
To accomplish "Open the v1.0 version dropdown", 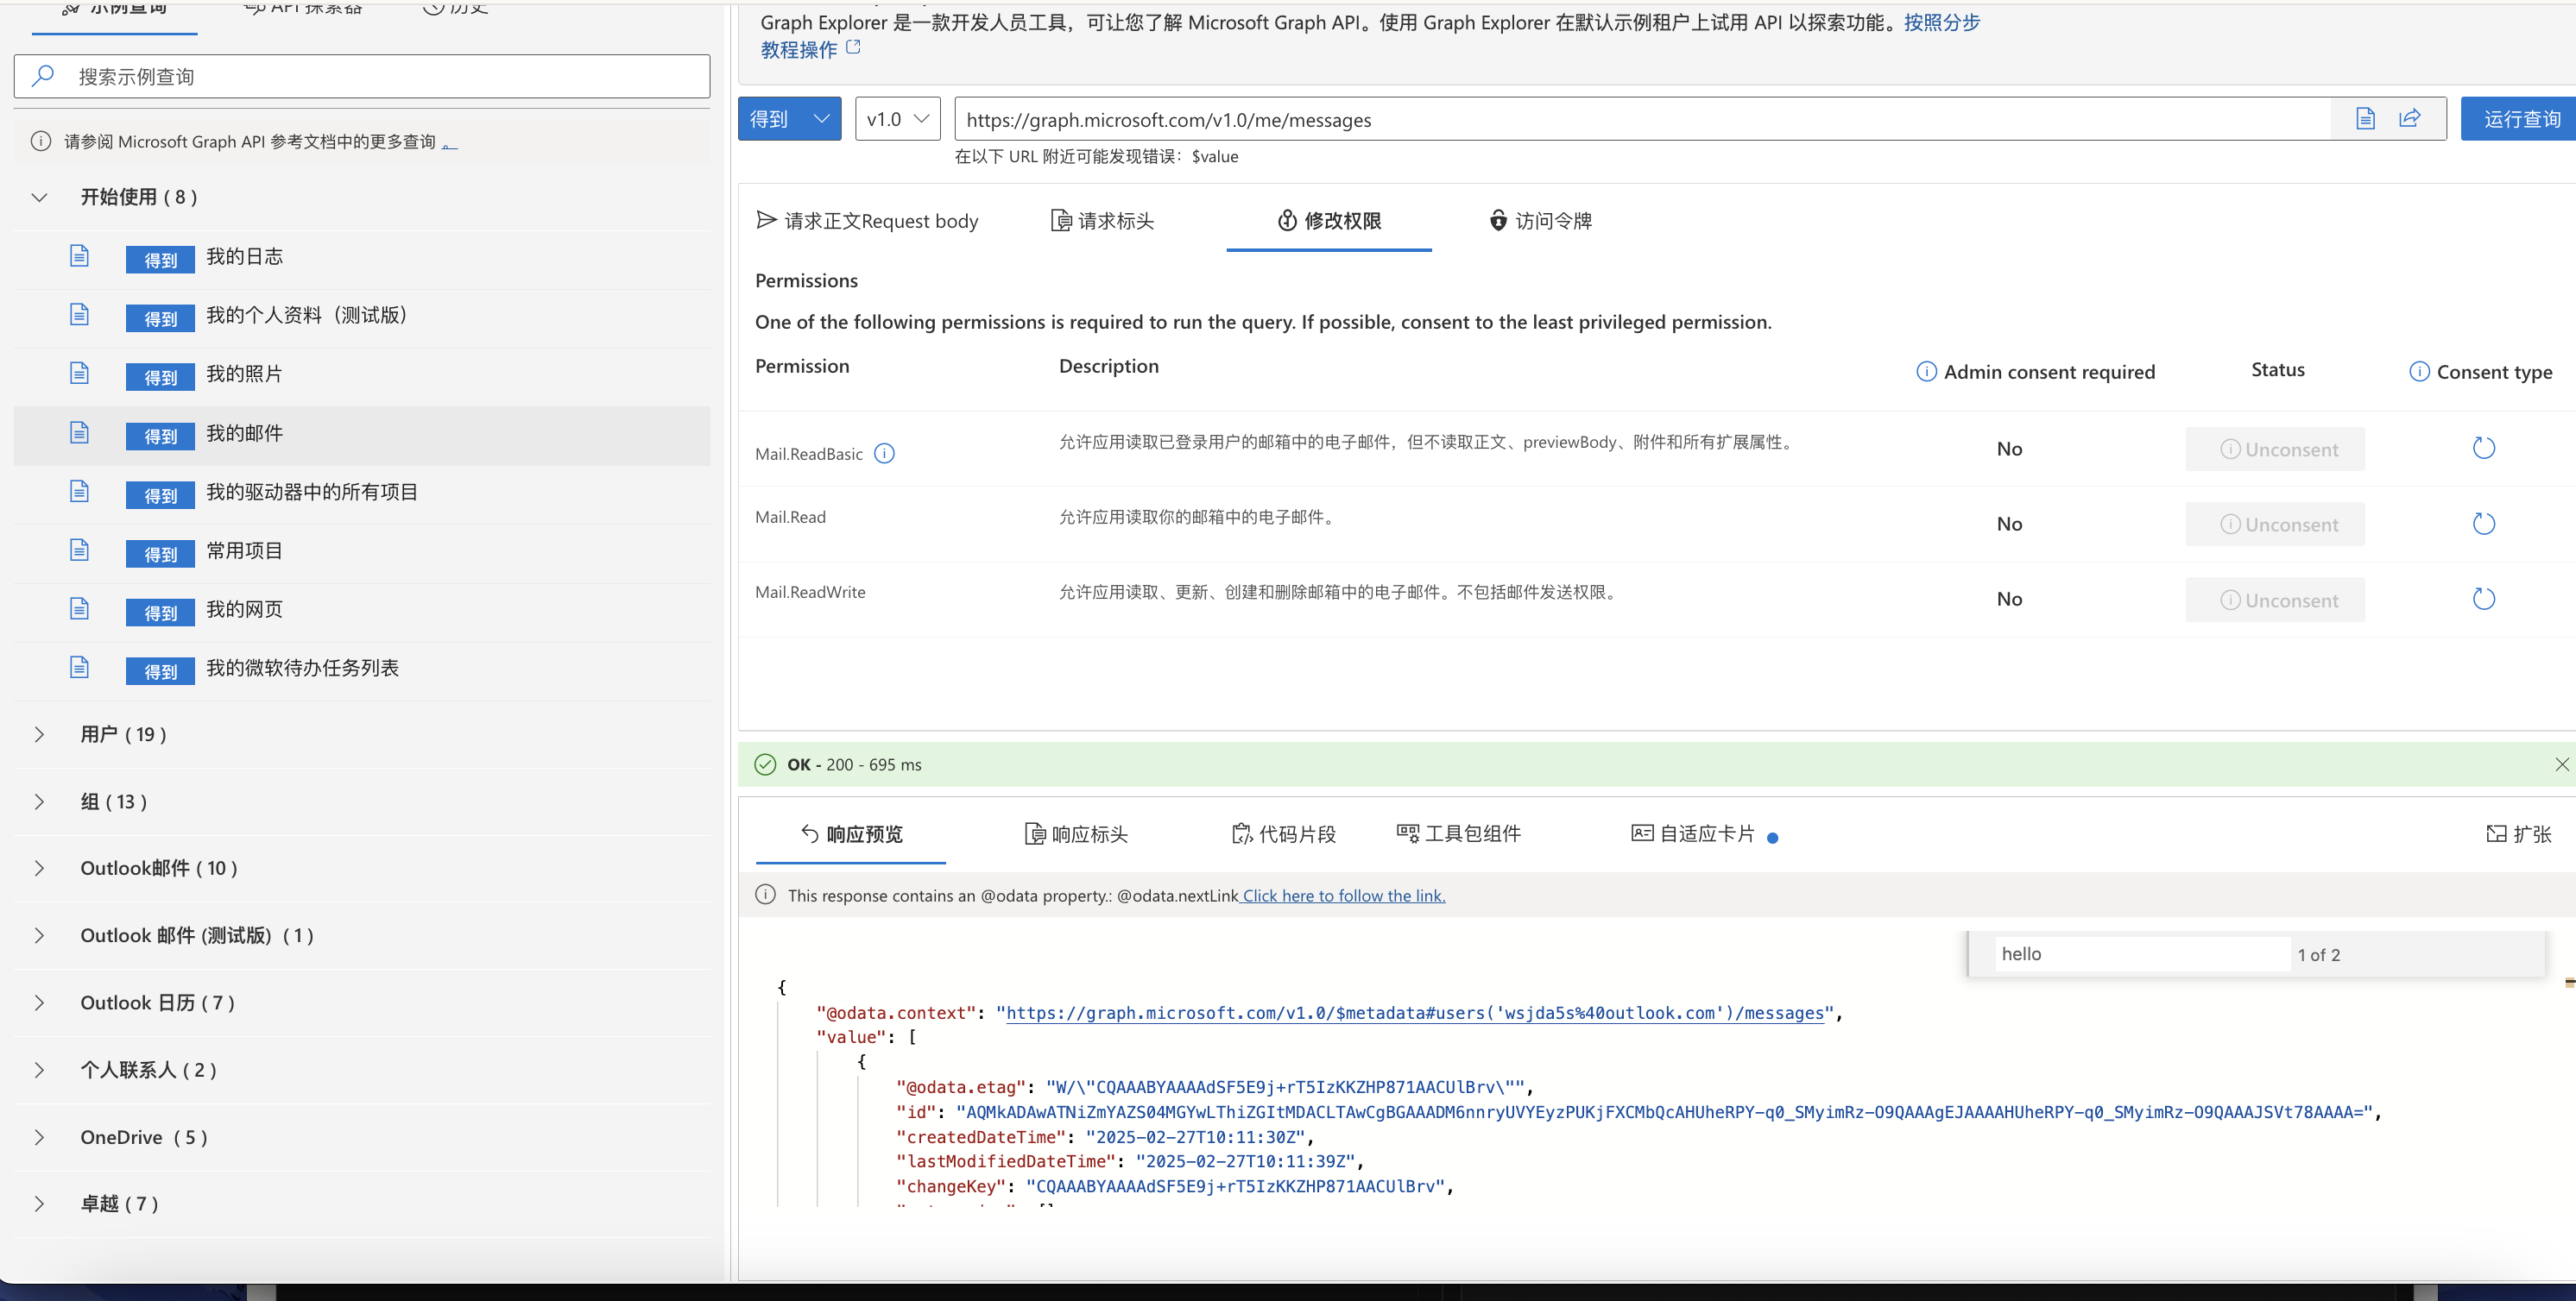I will pos(897,119).
